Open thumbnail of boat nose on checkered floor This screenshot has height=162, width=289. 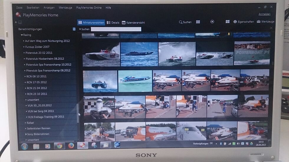coord(99,107)
